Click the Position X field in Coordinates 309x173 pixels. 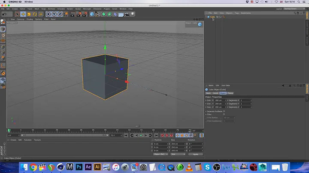point(161,144)
